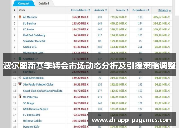Image resolution: width=179 pixels, height=129 pixels.
Task: Select Ajax Amsterdam balance 84,80 Mill. €
Action: 162,78
